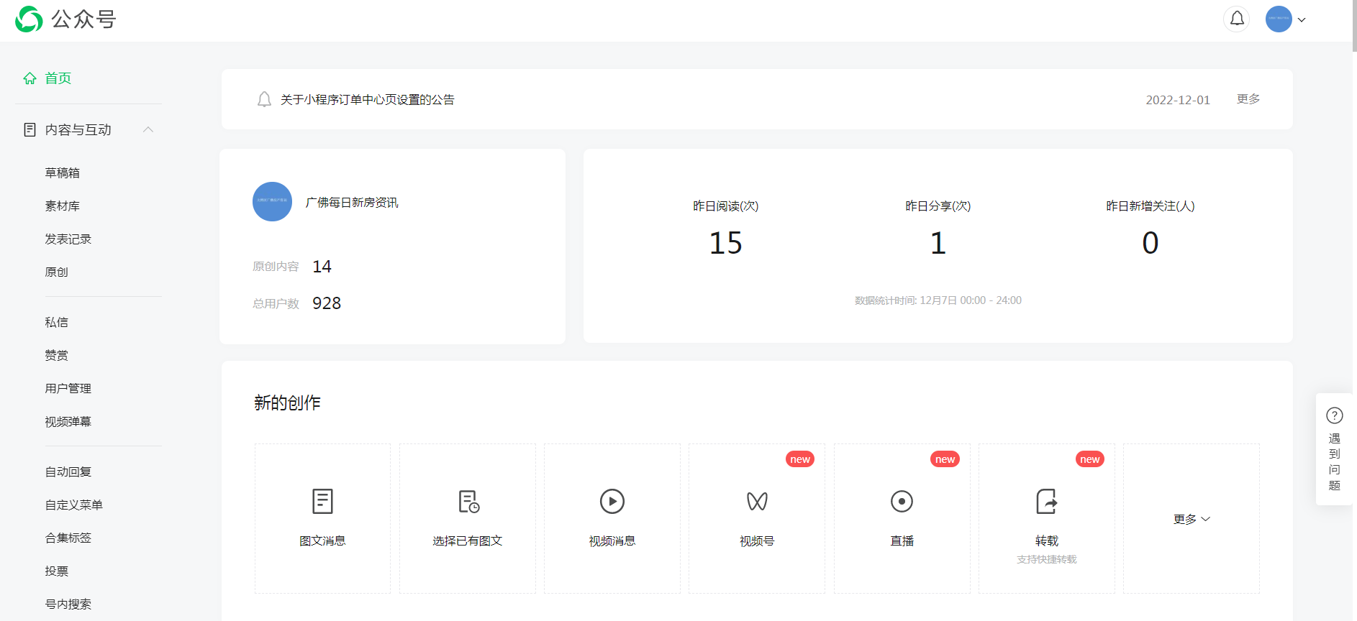Open 素材库 in sidebar

click(x=63, y=206)
